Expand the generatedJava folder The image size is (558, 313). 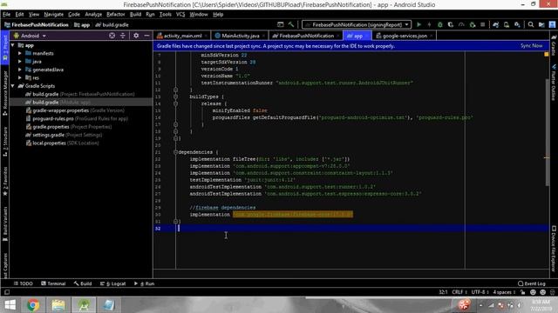(20, 70)
